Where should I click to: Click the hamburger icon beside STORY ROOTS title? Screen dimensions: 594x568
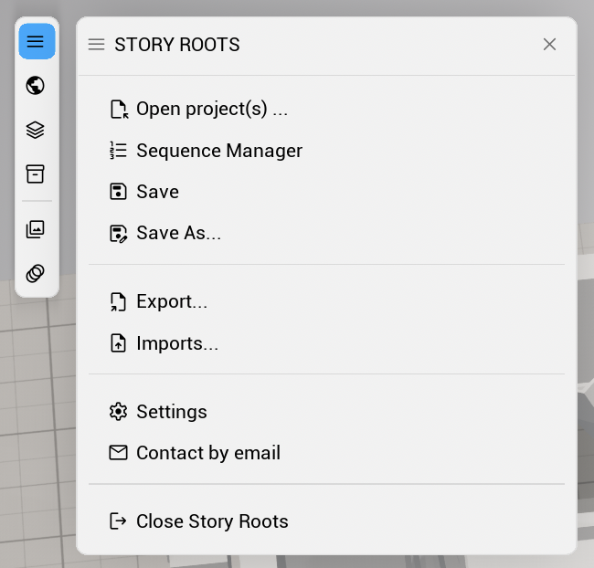[96, 45]
